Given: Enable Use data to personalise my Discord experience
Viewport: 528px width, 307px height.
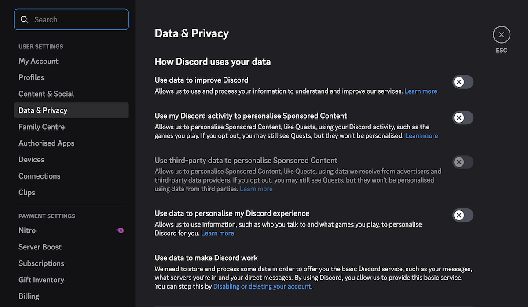Looking at the screenshot, I should [462, 215].
